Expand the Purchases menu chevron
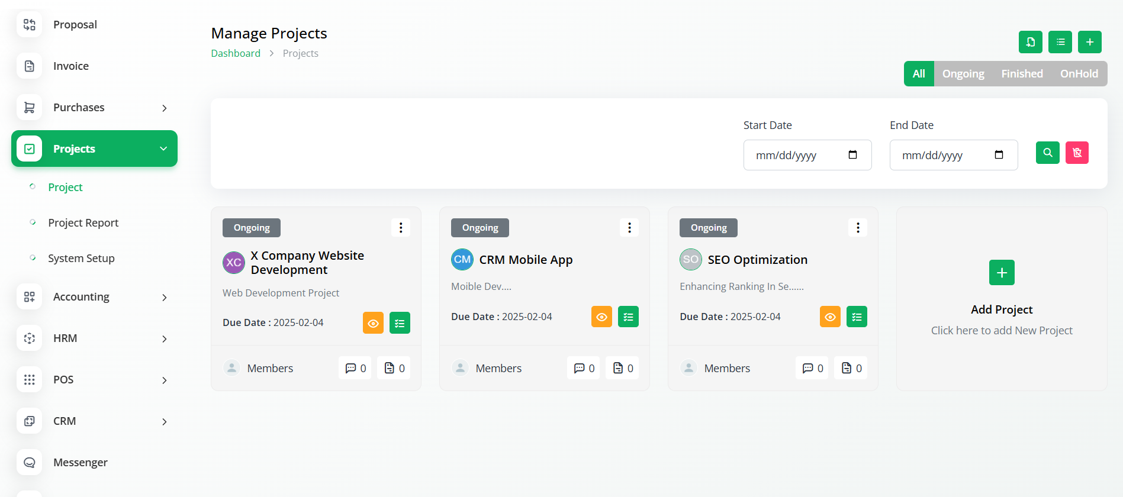This screenshot has height=497, width=1123. point(165,108)
